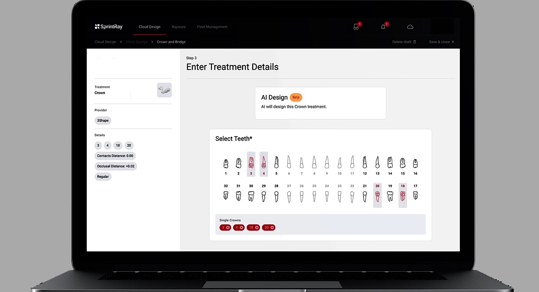Click Delete draft button
The height and width of the screenshot is (292, 539).
pyautogui.click(x=404, y=42)
